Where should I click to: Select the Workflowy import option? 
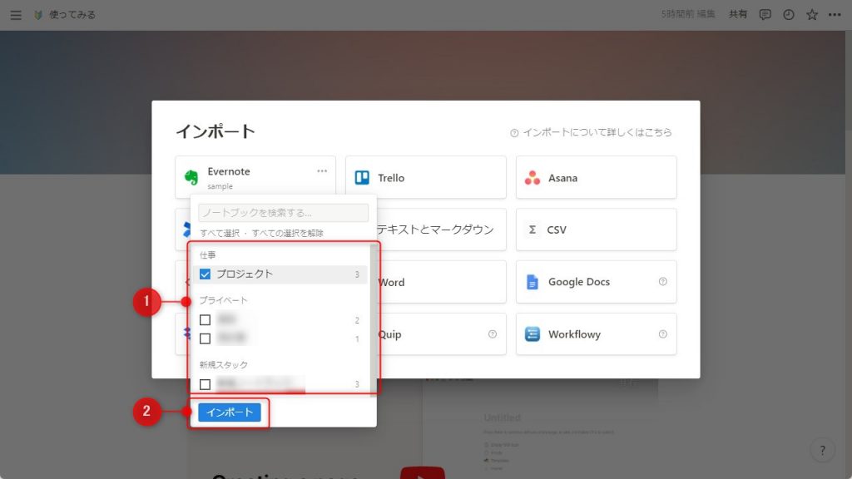tap(596, 334)
